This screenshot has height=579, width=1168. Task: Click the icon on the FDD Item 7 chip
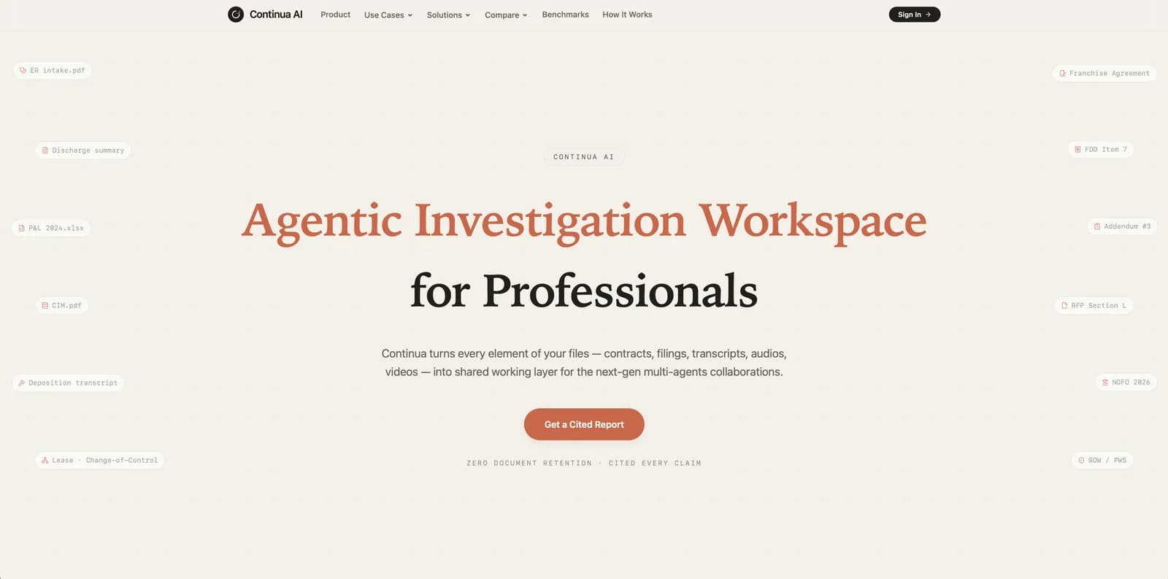pyautogui.click(x=1078, y=150)
